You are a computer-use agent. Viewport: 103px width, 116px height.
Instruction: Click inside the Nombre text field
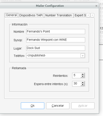[x=56, y=32]
